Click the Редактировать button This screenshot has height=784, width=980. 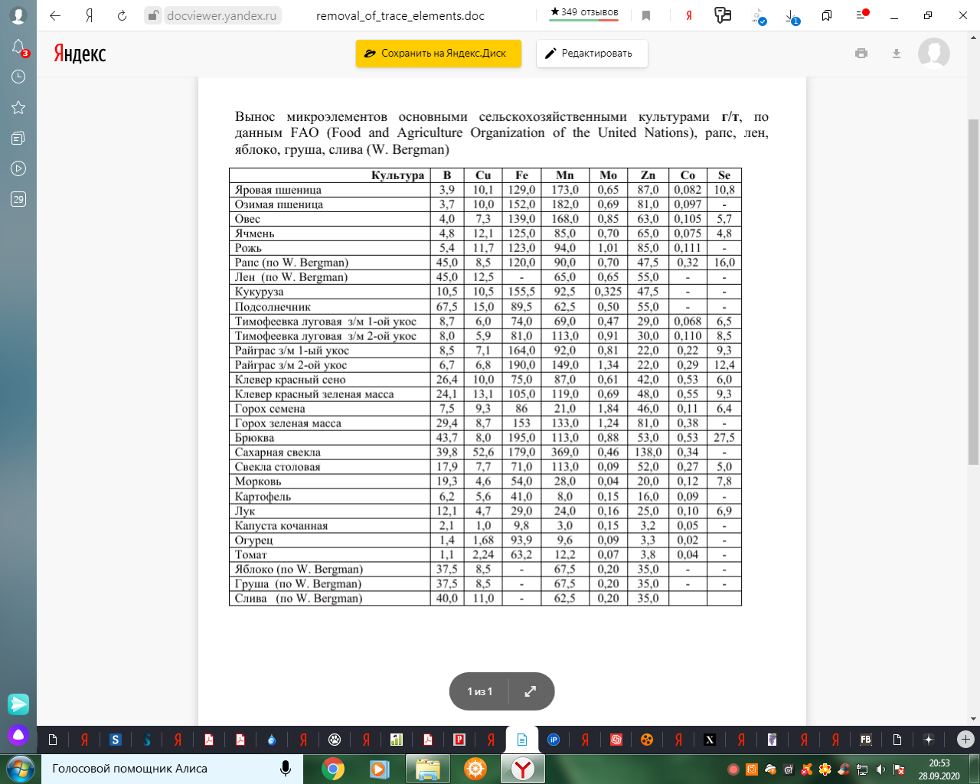click(592, 54)
